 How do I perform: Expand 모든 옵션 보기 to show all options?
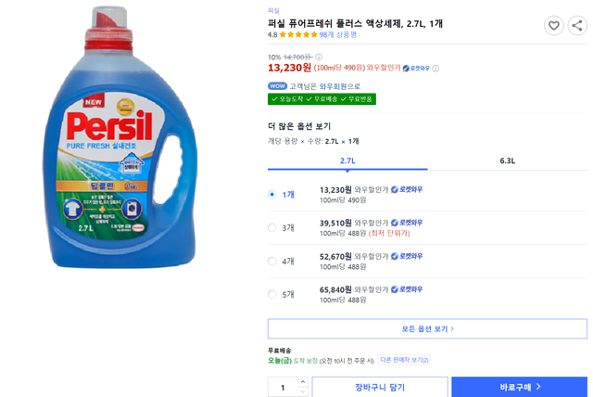(427, 328)
